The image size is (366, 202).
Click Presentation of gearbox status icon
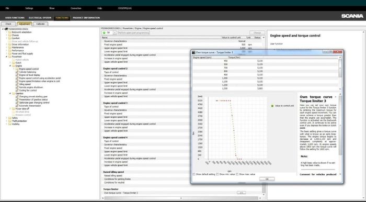click(x=17, y=99)
